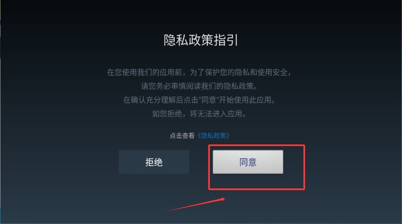Click the opening 《 of the policy link
This screenshot has width=402, height=224.
pos(198,136)
